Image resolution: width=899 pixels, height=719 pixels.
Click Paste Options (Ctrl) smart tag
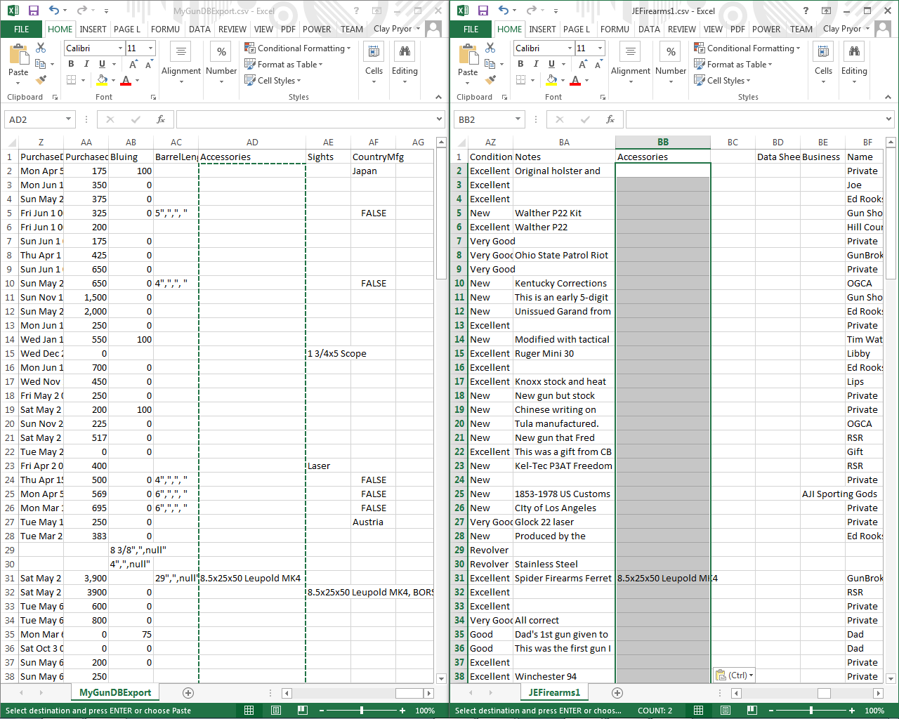coord(734,675)
